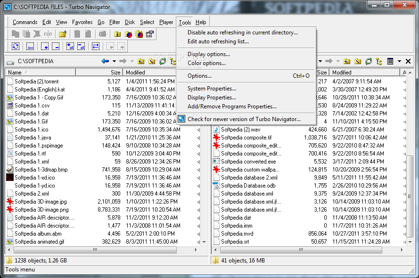The width and height of the screenshot is (419, 278).
Task: Click the single folder pie chart icon
Action: [x=128, y=34]
